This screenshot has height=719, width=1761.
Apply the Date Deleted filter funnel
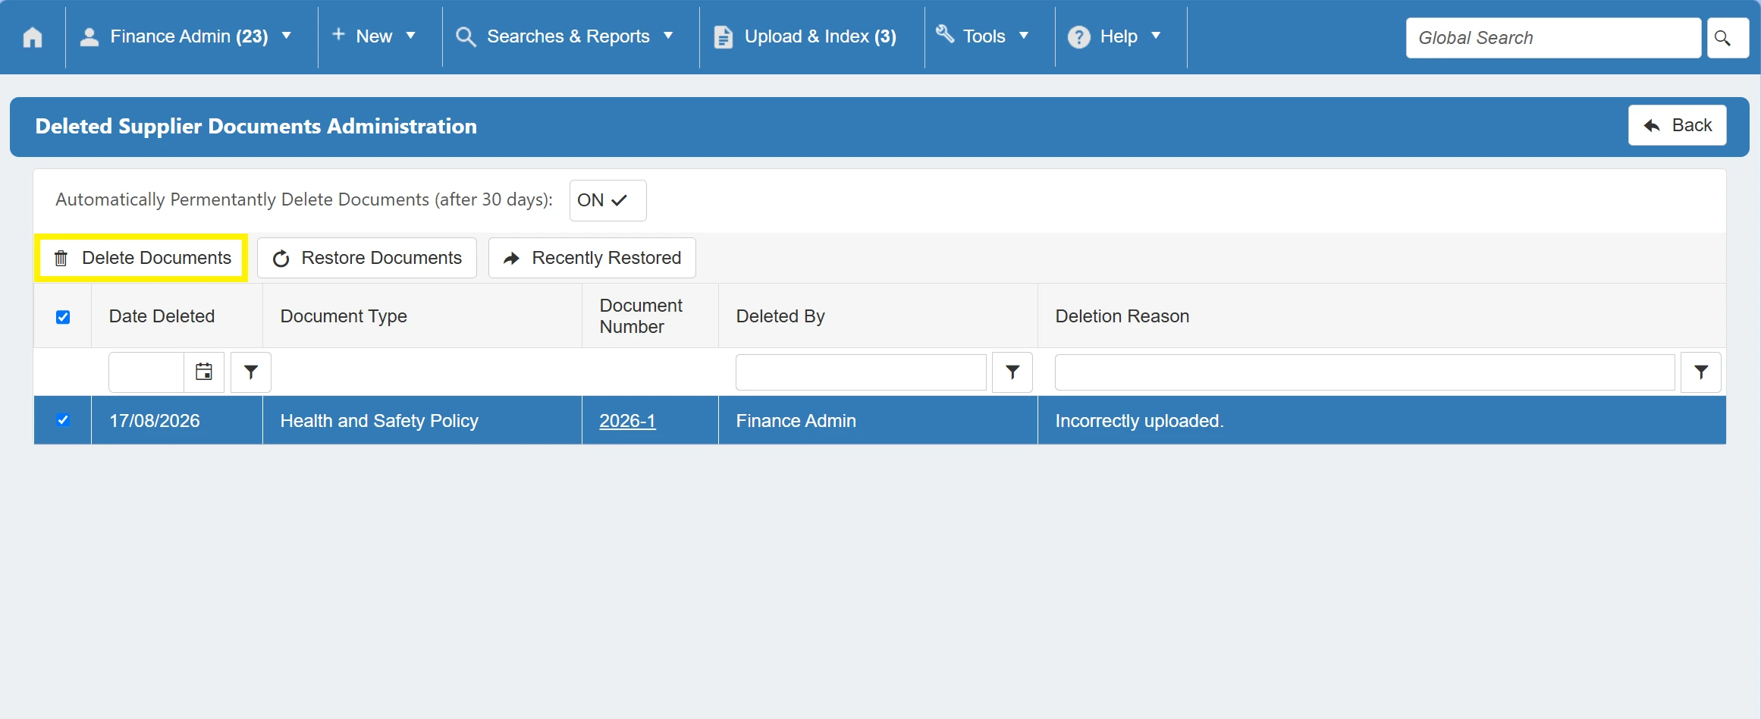(251, 372)
